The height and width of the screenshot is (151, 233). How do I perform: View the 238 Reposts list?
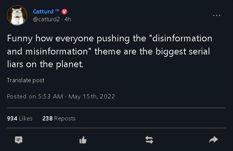[59, 119]
